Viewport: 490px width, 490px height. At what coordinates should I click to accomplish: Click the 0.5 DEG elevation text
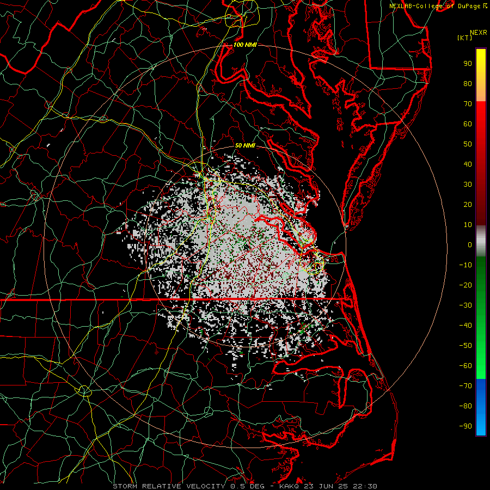[x=248, y=486]
